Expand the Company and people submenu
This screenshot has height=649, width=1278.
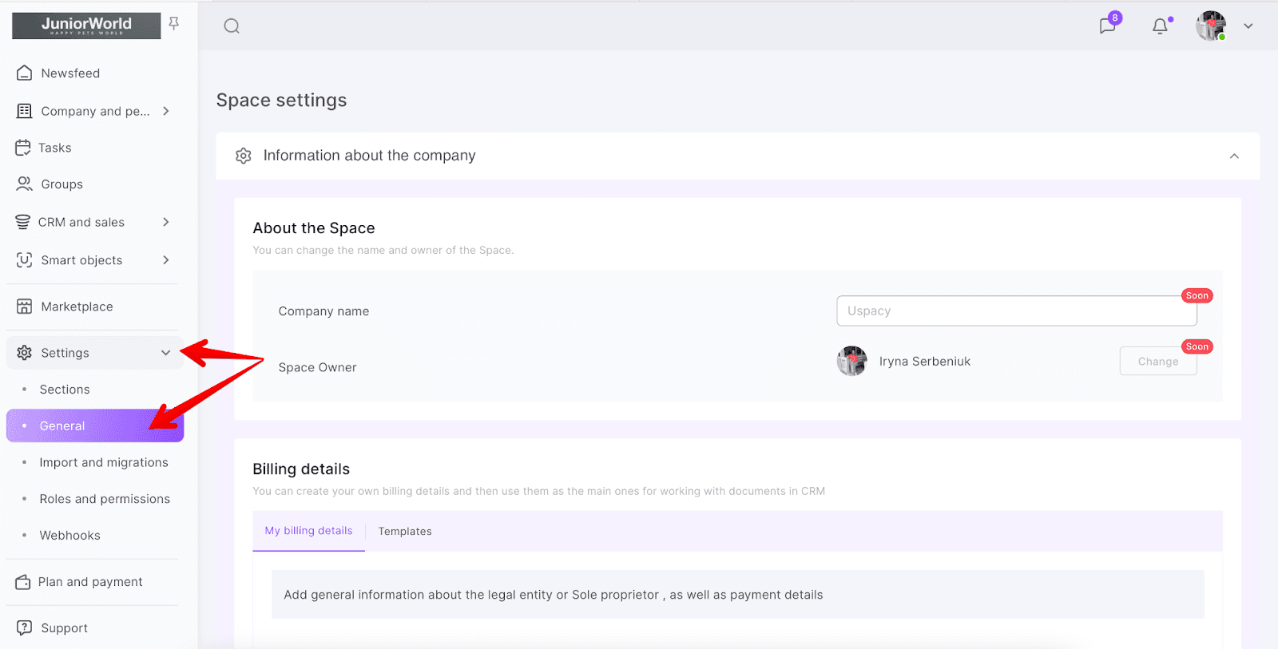point(166,111)
